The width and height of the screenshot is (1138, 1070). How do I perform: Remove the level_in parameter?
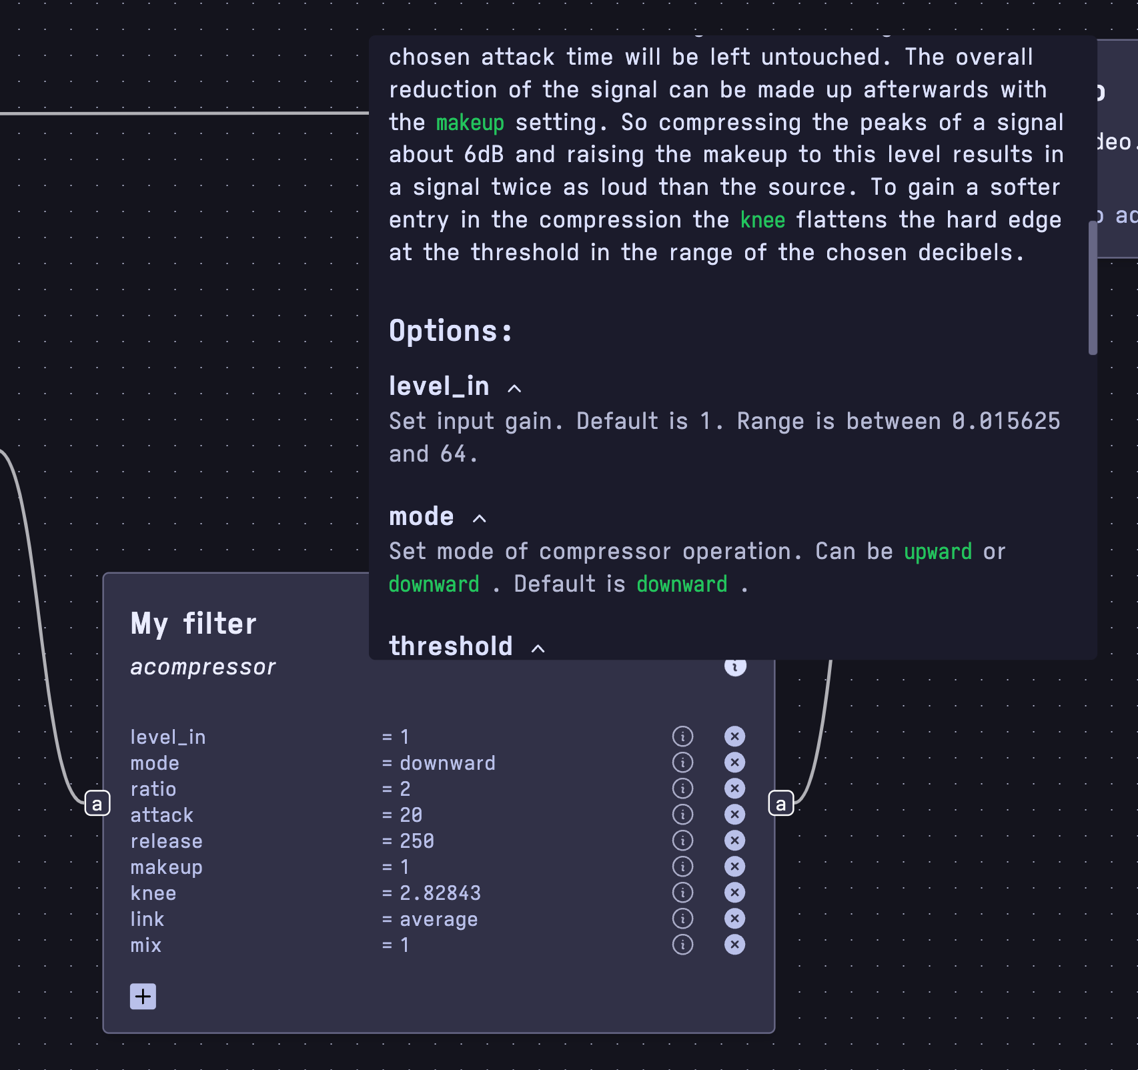[x=734, y=736]
